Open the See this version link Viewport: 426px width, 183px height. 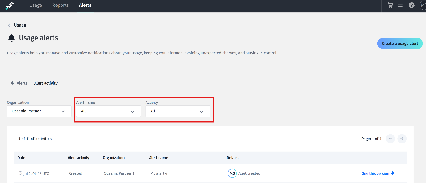[376, 173]
